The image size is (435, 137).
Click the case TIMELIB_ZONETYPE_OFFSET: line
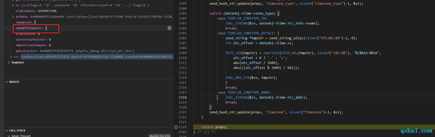pos(248,33)
